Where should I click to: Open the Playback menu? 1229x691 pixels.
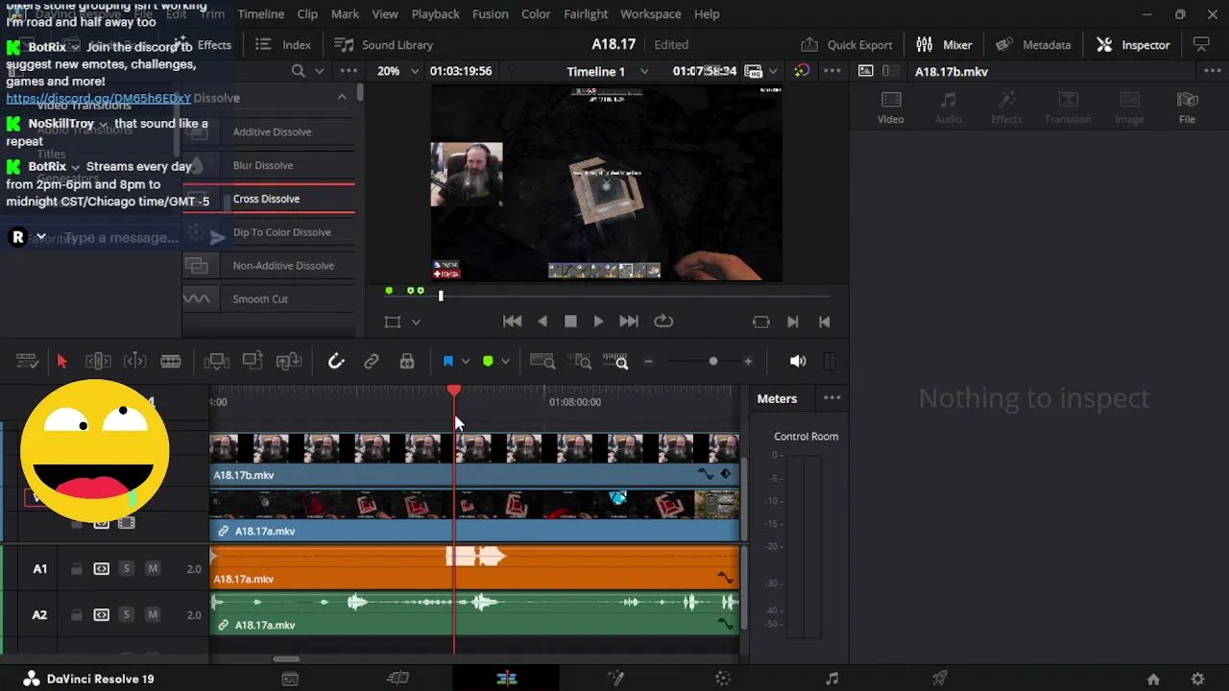(435, 13)
